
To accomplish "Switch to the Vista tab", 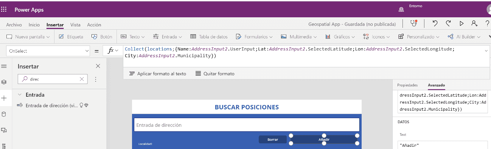I will click(x=75, y=25).
